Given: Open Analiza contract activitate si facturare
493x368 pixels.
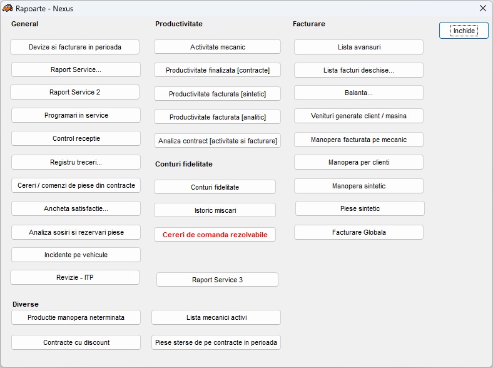Looking at the screenshot, I should click(x=218, y=140).
